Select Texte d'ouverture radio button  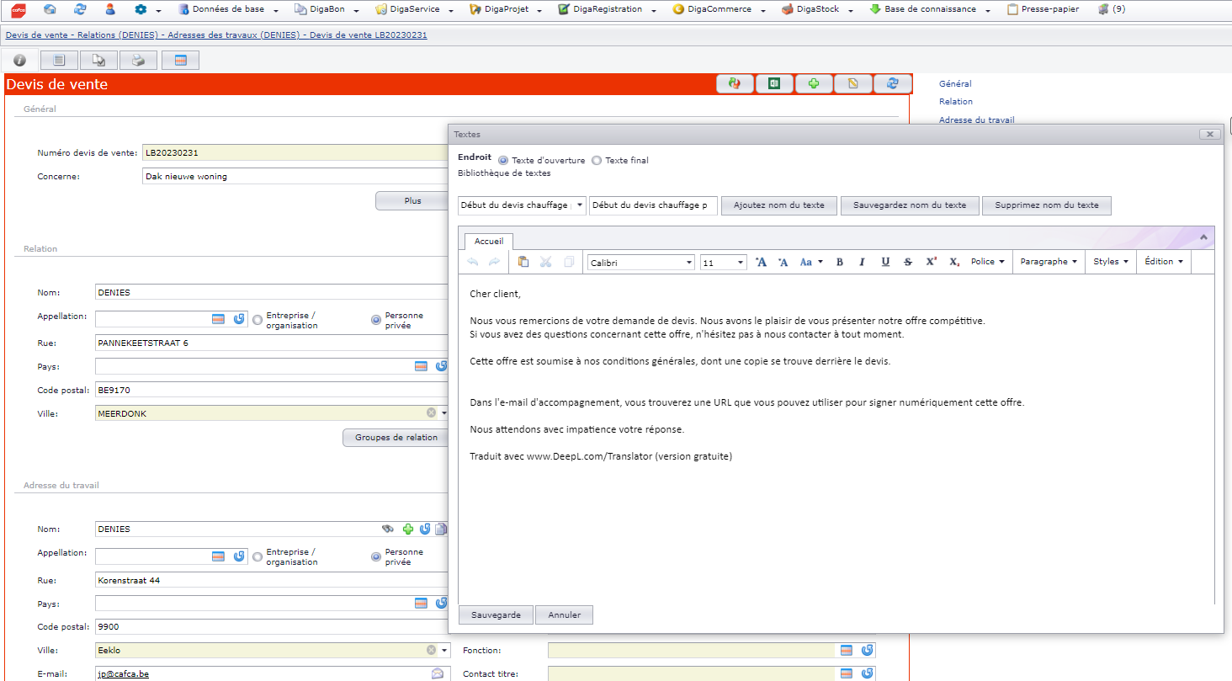click(503, 160)
